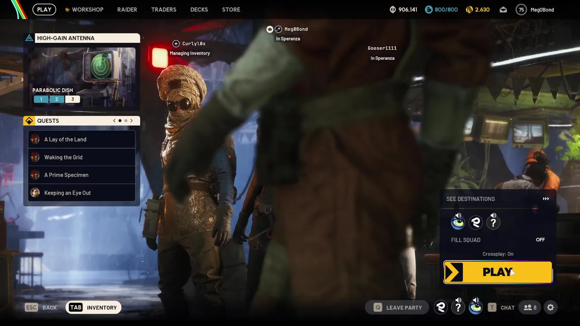
Task: Open the High-Gain Antenna header
Action: click(x=87, y=38)
